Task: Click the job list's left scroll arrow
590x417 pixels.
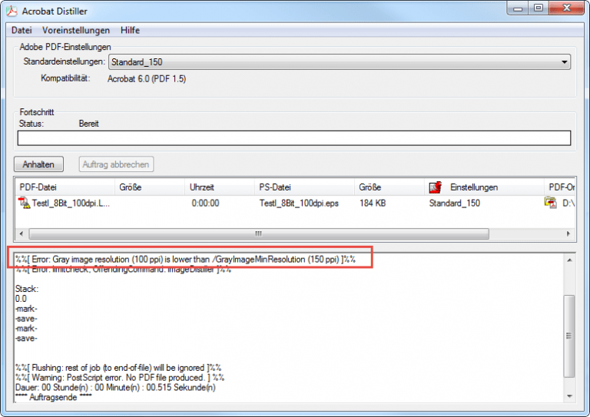Action: [21, 233]
